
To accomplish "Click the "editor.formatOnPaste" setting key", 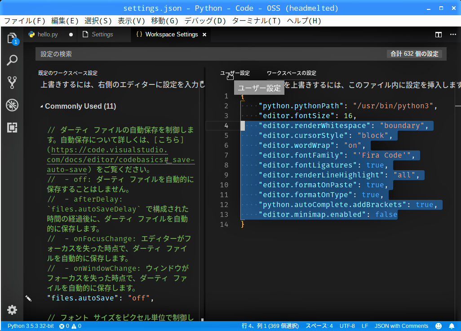I will (x=308, y=185).
